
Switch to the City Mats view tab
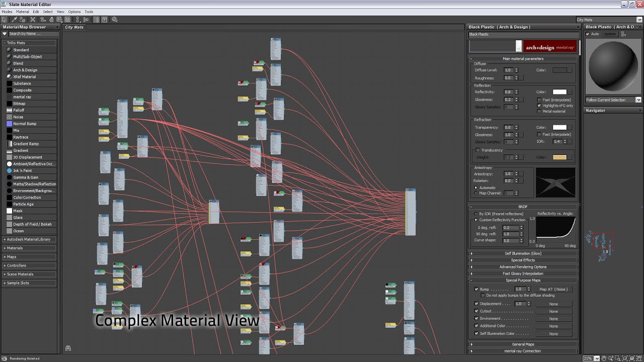74,27
